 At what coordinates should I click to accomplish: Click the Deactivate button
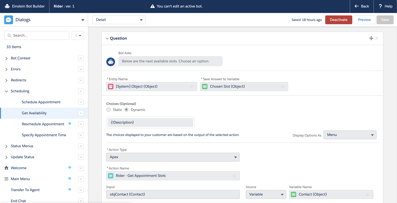coord(339,20)
